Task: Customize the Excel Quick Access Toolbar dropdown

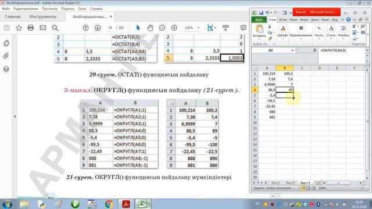Action: 291,13
